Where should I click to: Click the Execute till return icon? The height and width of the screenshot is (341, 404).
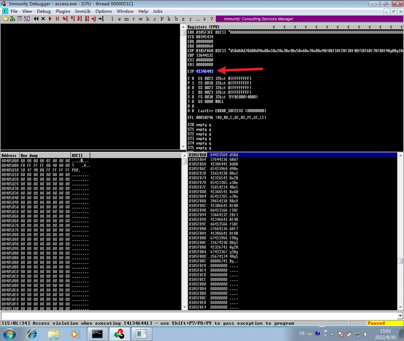click(x=93, y=19)
